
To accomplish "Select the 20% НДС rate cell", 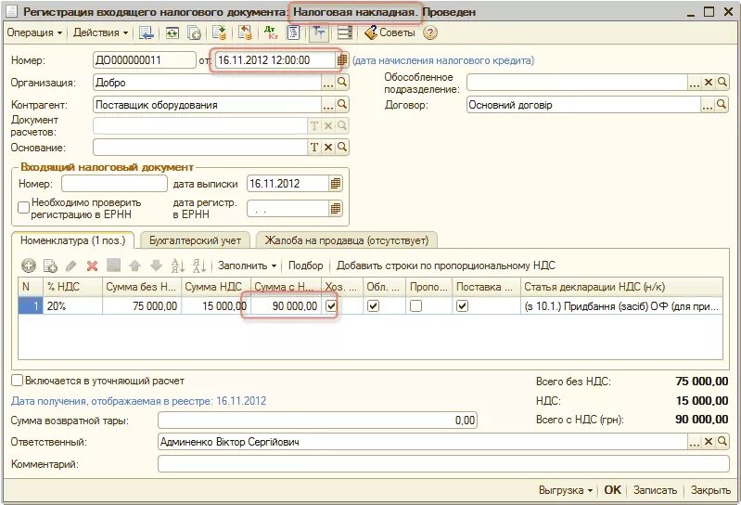I will click(72, 306).
